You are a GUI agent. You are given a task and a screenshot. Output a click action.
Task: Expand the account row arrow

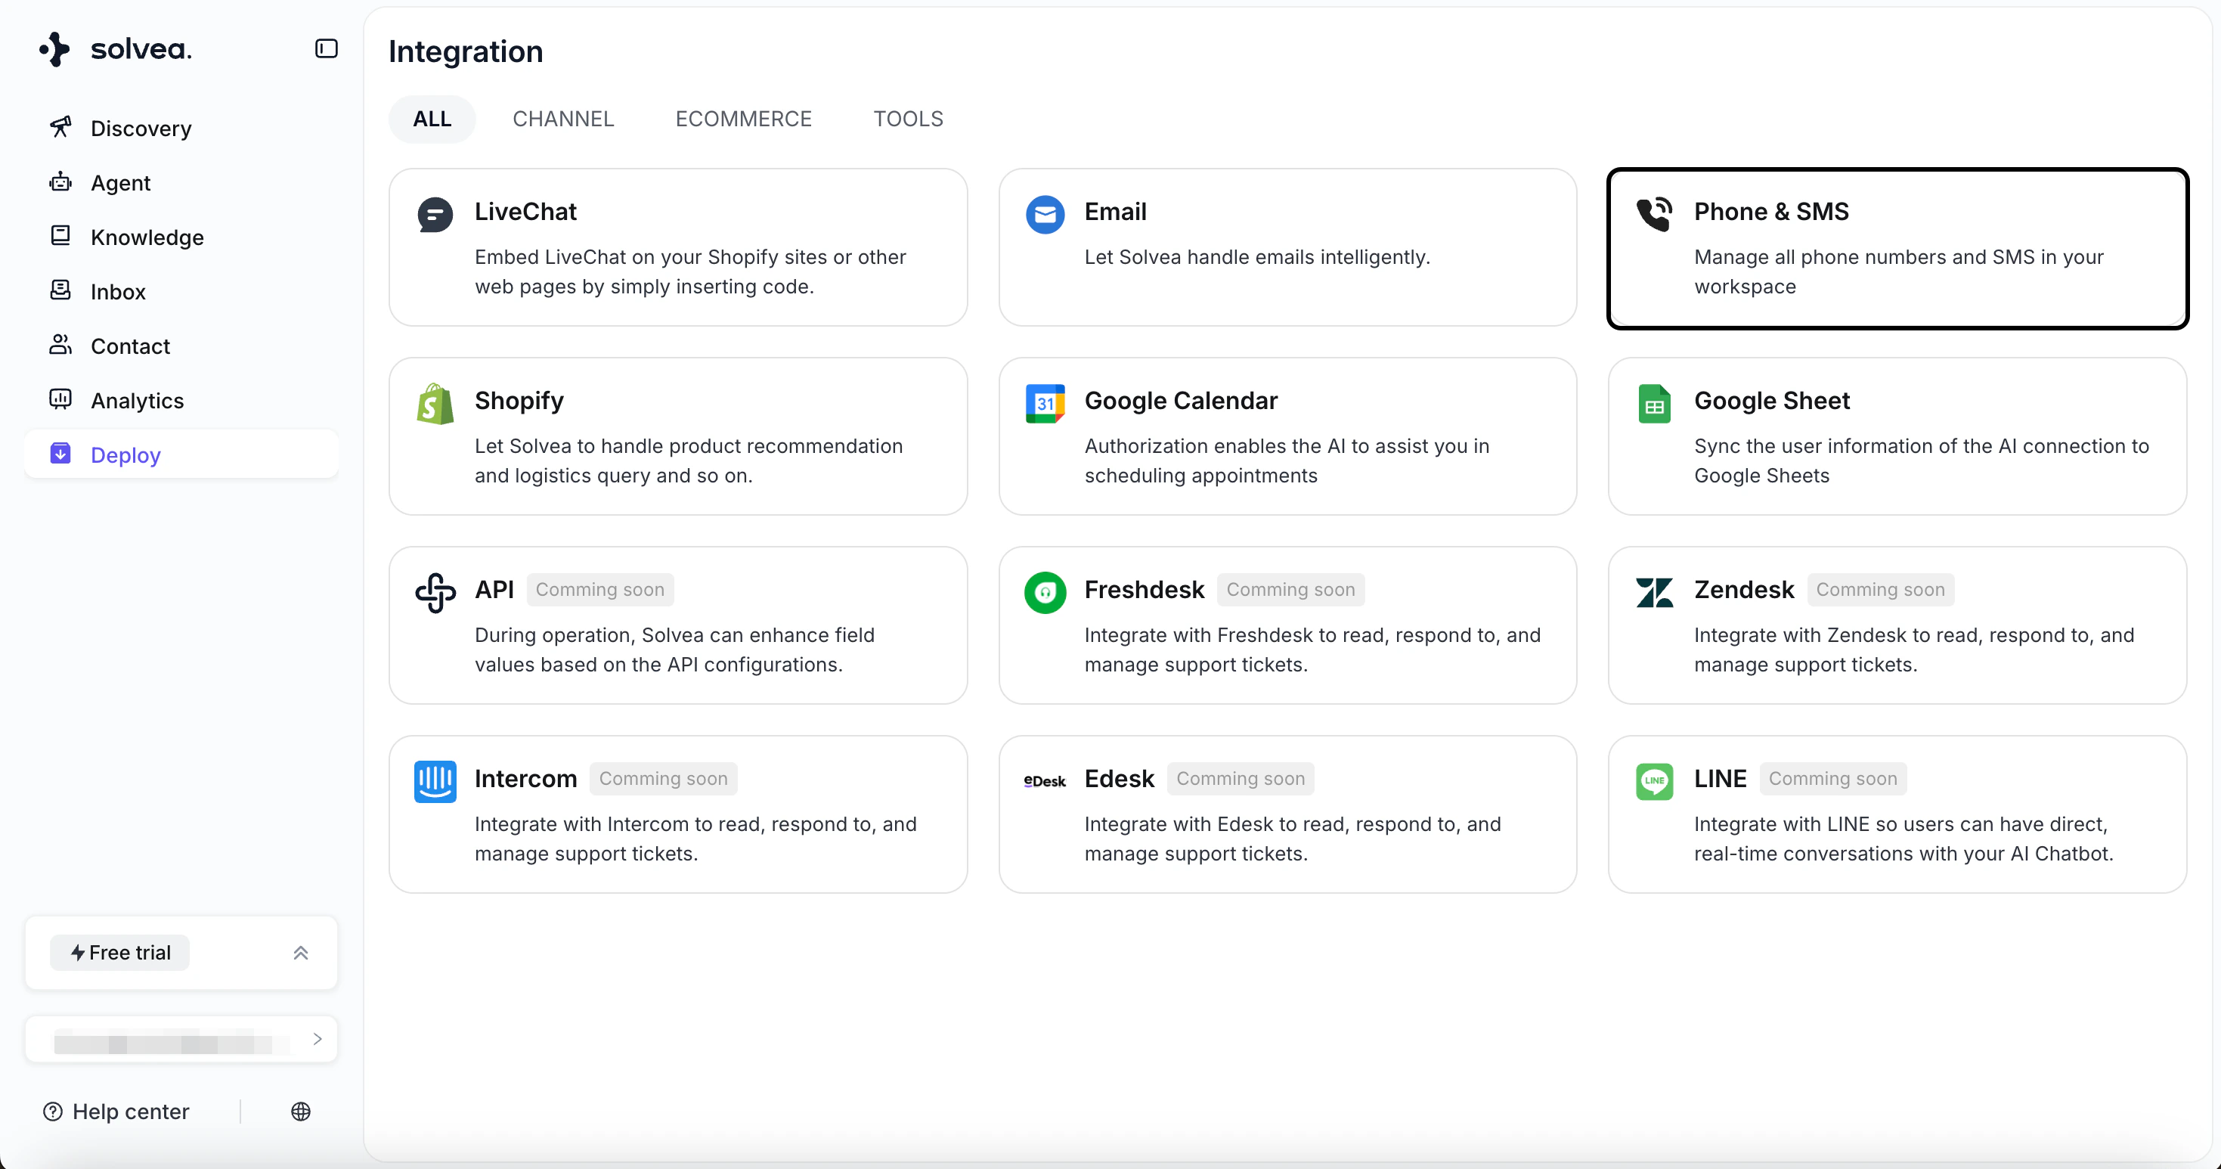point(318,1039)
